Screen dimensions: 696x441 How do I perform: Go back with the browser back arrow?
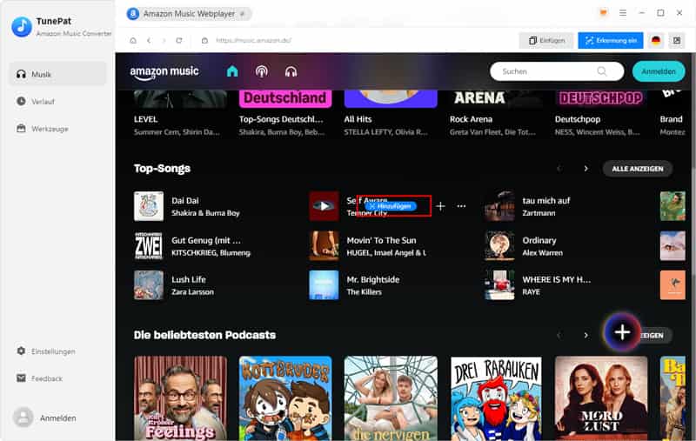pos(149,40)
